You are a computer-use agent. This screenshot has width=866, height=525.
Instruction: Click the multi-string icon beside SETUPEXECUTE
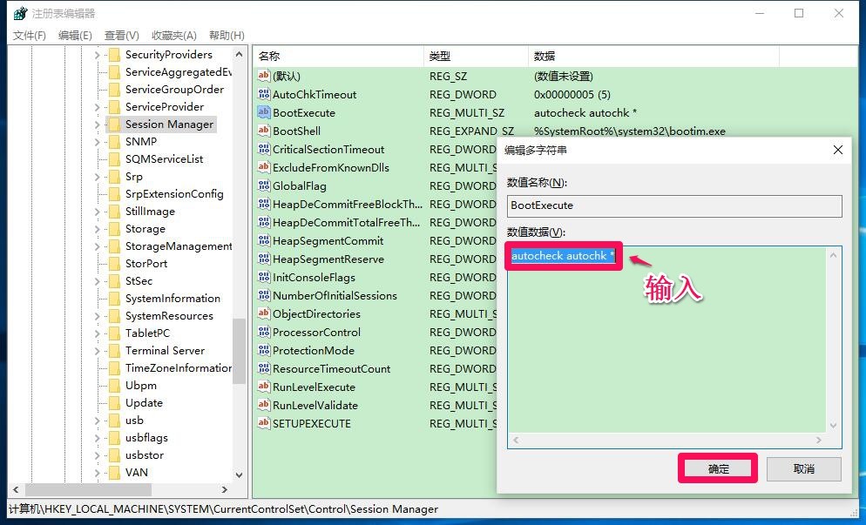click(264, 423)
